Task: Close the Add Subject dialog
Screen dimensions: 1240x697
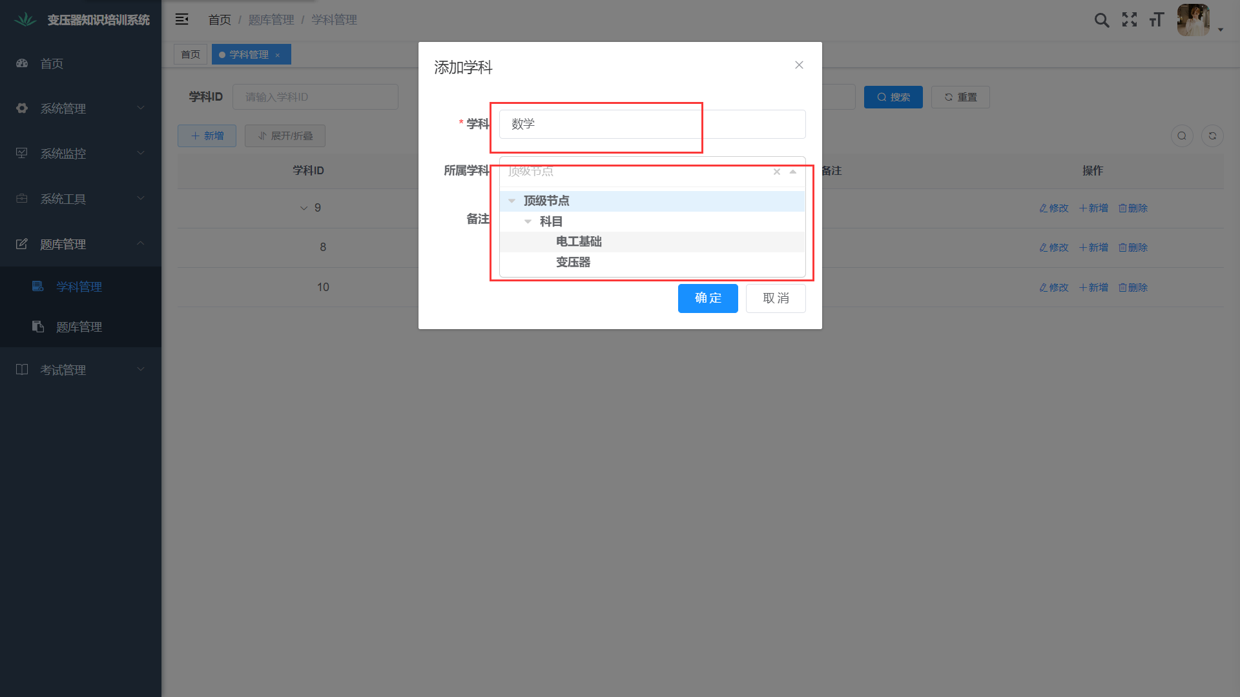Action: click(x=799, y=65)
